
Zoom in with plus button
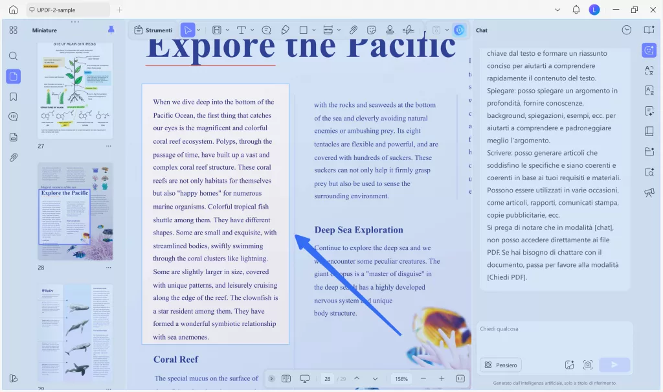tap(442, 379)
